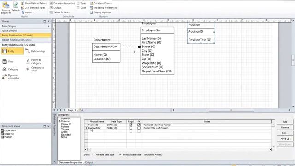The height and width of the screenshot is (166, 295).
Task: Toggle PK checkbox for PositionID
Action: pos(139,125)
